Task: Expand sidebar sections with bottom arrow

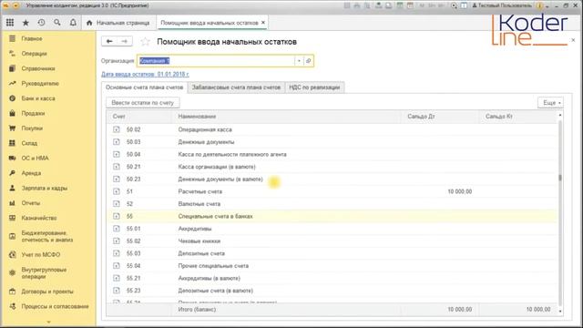Action: click(x=48, y=322)
